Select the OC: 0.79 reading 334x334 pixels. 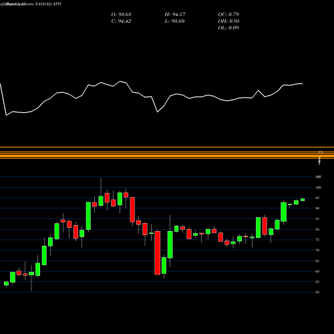[x=228, y=15]
